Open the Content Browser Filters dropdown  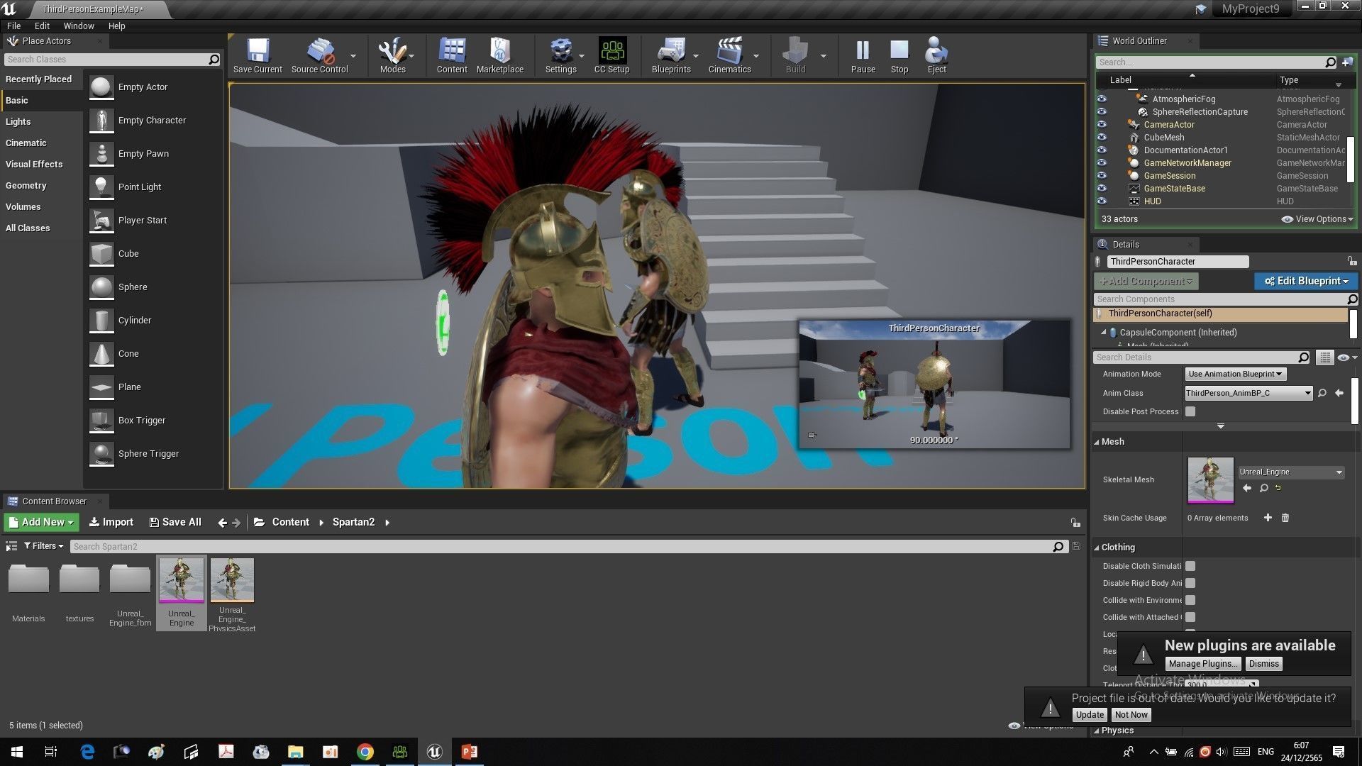(43, 546)
